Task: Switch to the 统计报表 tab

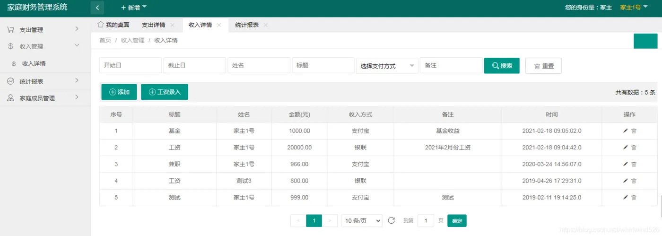Action: click(247, 25)
